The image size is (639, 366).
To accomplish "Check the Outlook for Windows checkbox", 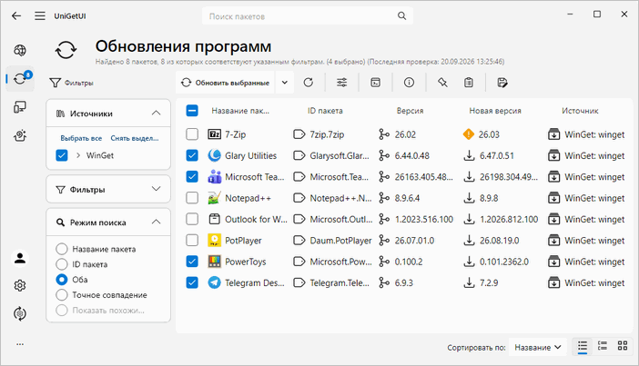I will click(192, 219).
